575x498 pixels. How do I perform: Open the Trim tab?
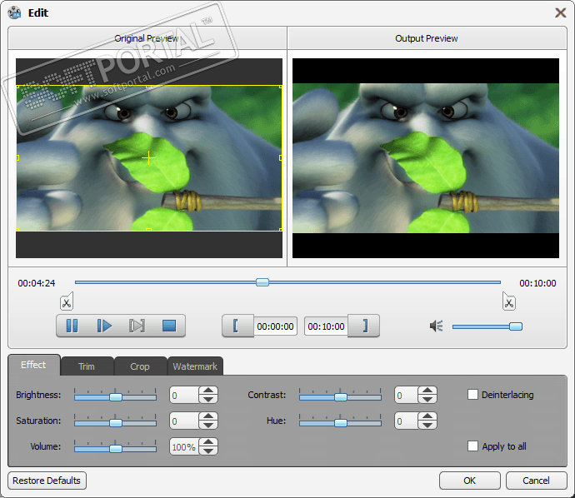click(x=87, y=366)
